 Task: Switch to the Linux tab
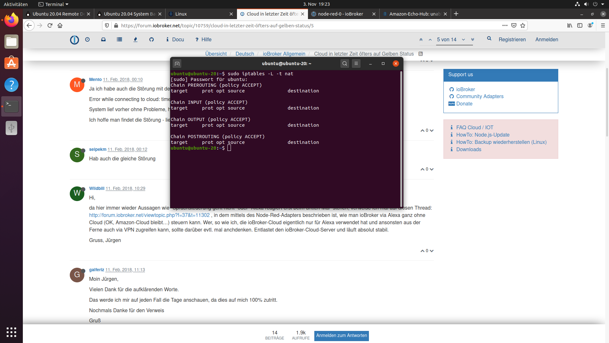[x=201, y=14]
